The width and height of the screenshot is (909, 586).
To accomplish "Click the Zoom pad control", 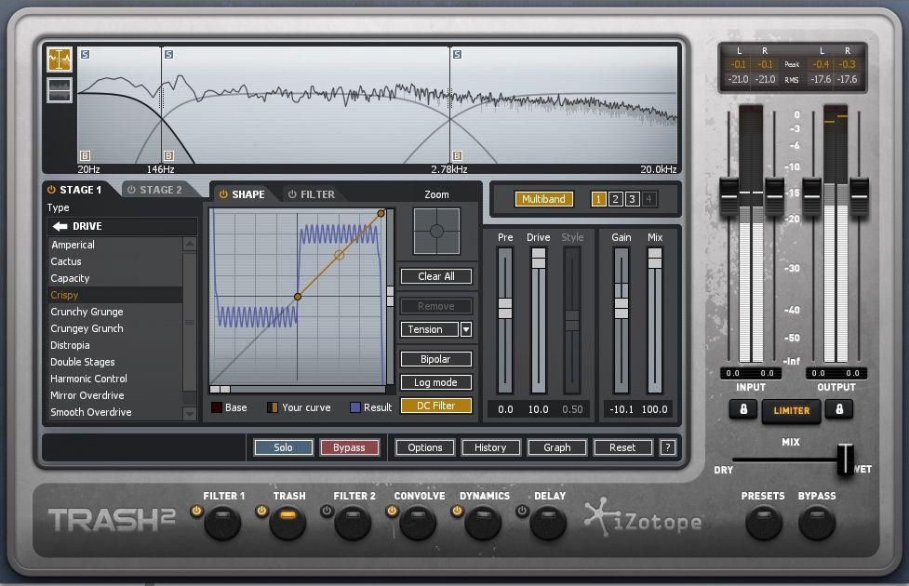I will point(436,232).
